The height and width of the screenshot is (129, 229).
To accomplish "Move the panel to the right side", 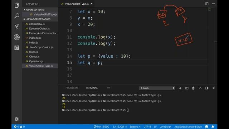I will tap(207, 88).
